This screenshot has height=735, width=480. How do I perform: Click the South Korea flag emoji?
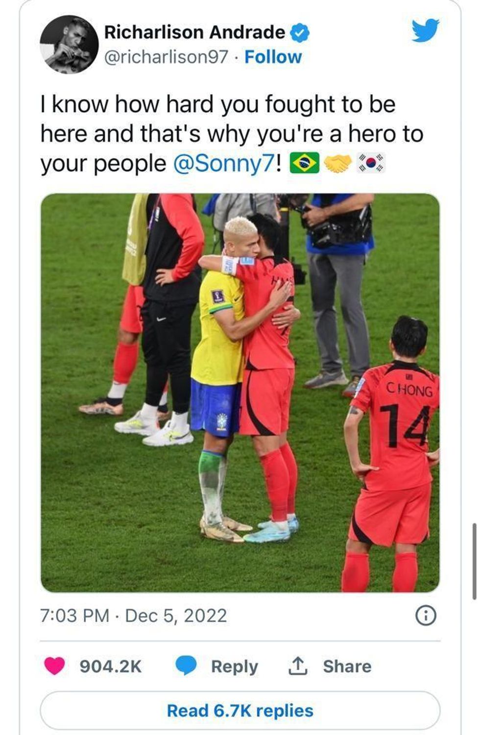(x=371, y=163)
